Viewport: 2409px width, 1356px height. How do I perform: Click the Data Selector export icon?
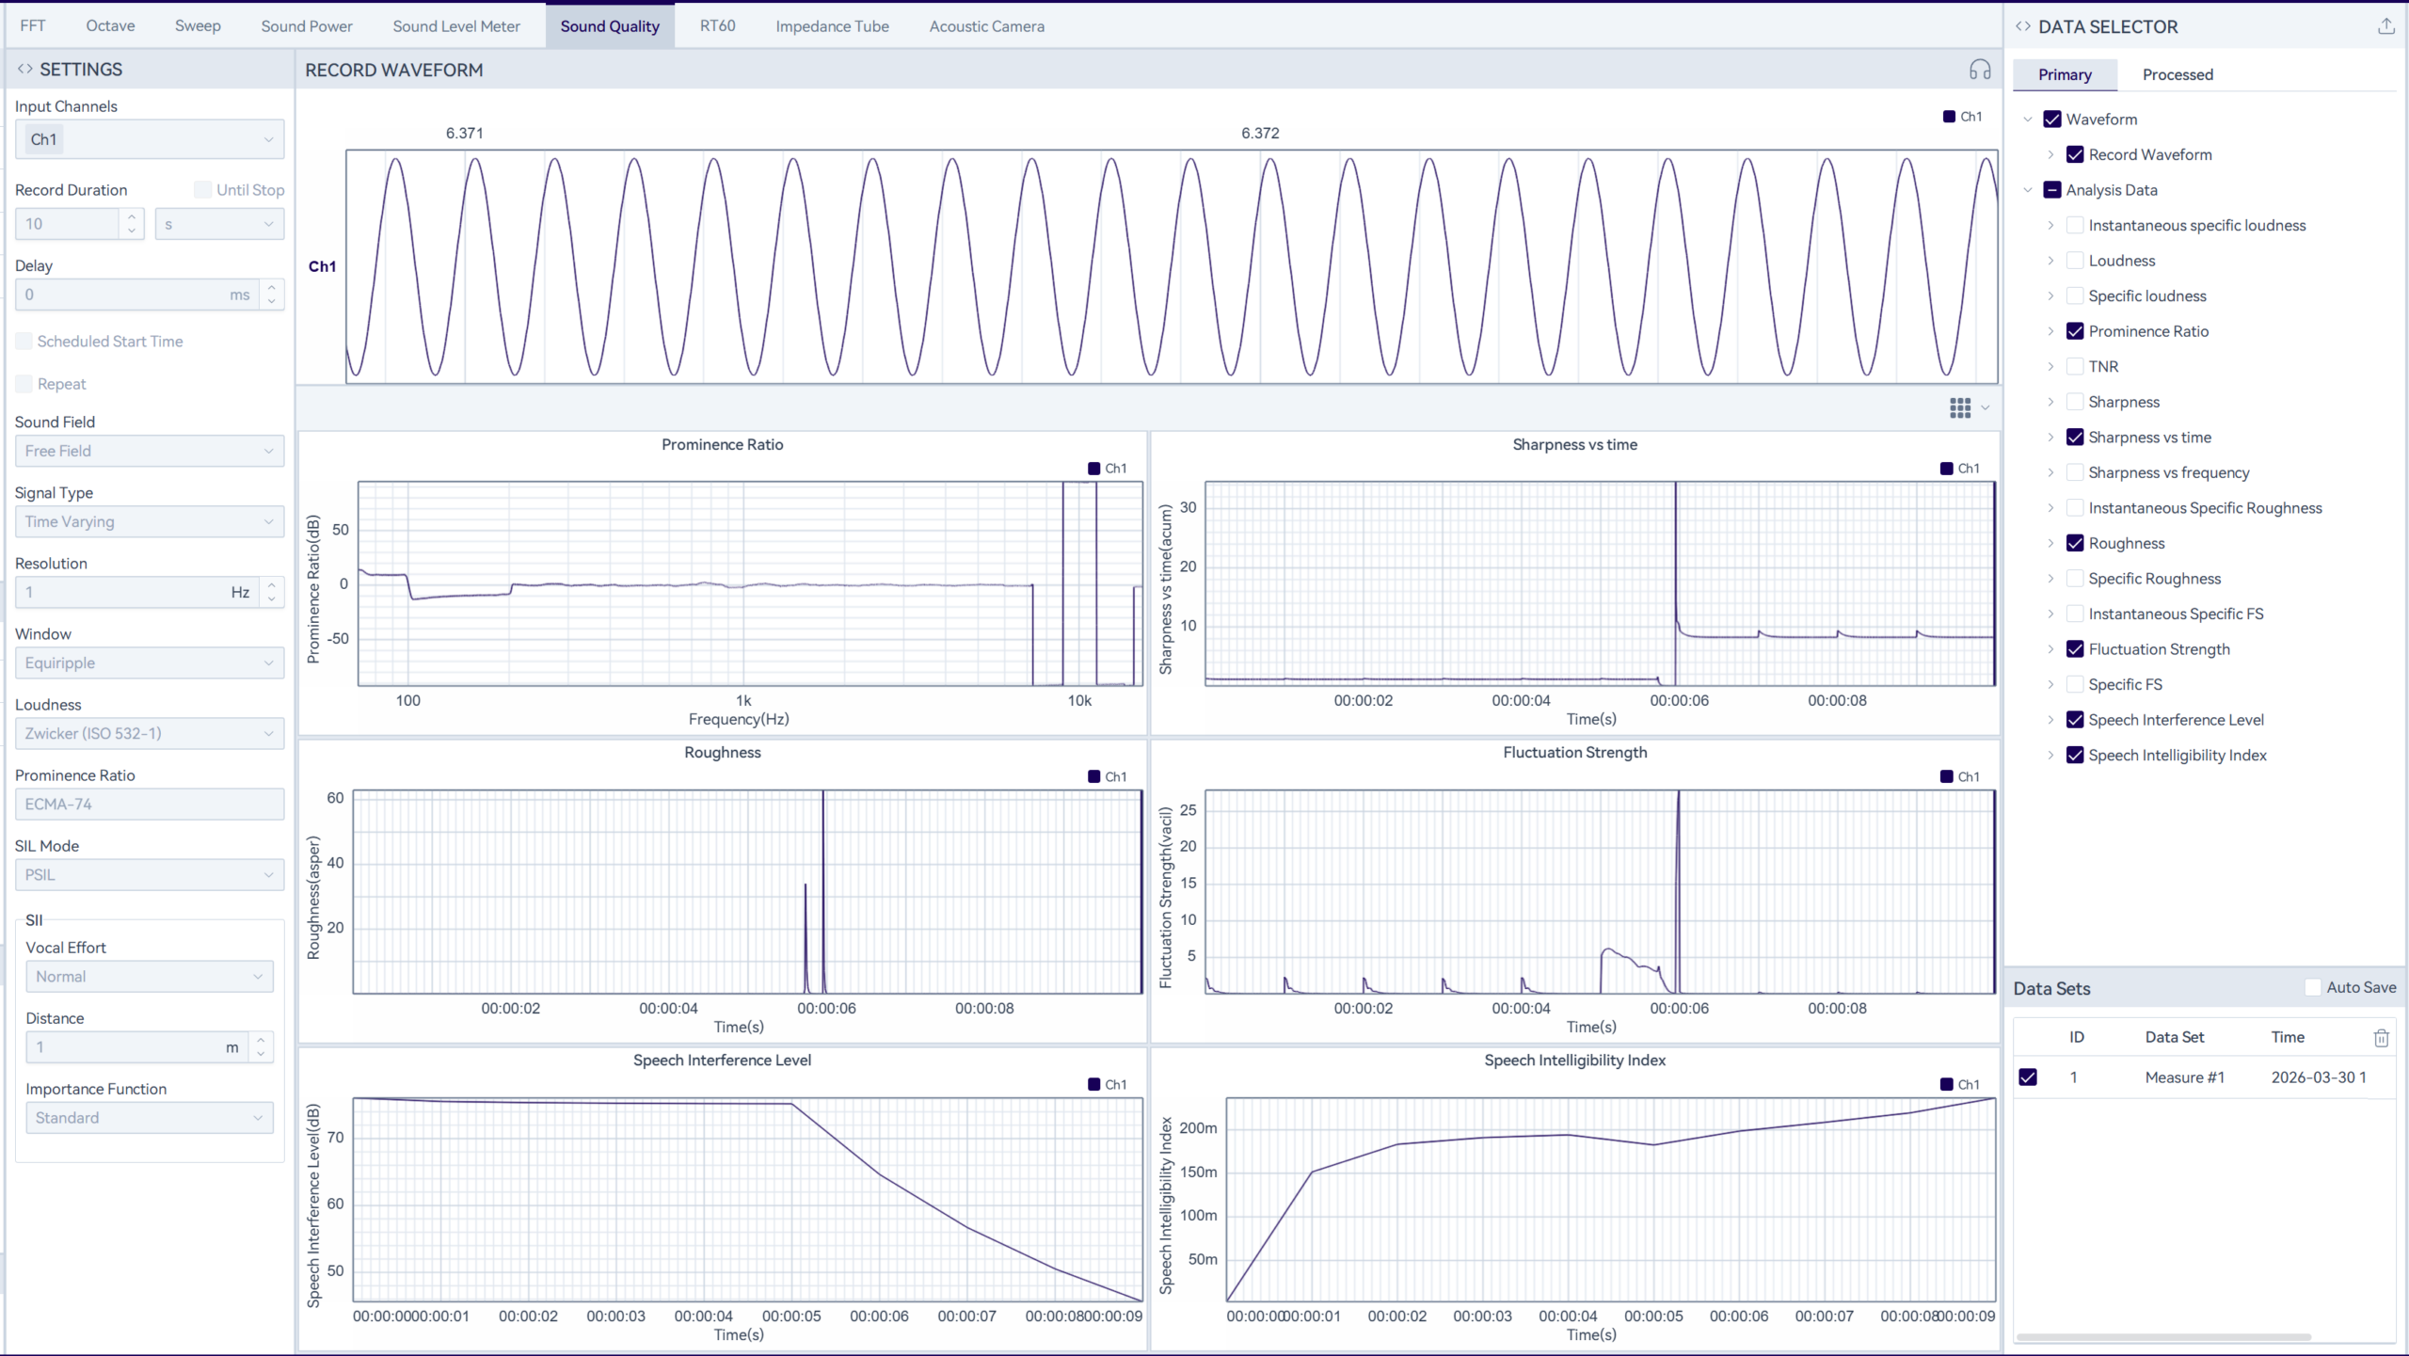(2385, 26)
